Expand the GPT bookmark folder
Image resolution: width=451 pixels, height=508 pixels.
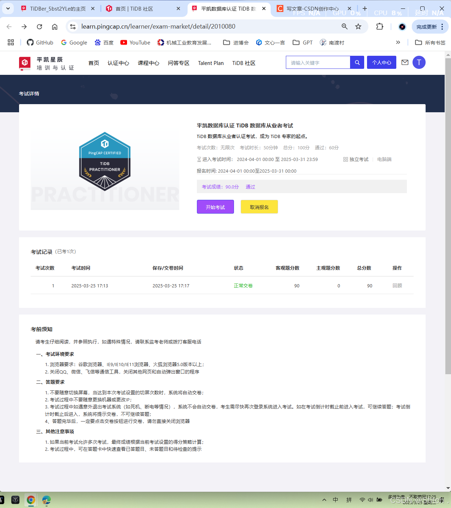(302, 42)
